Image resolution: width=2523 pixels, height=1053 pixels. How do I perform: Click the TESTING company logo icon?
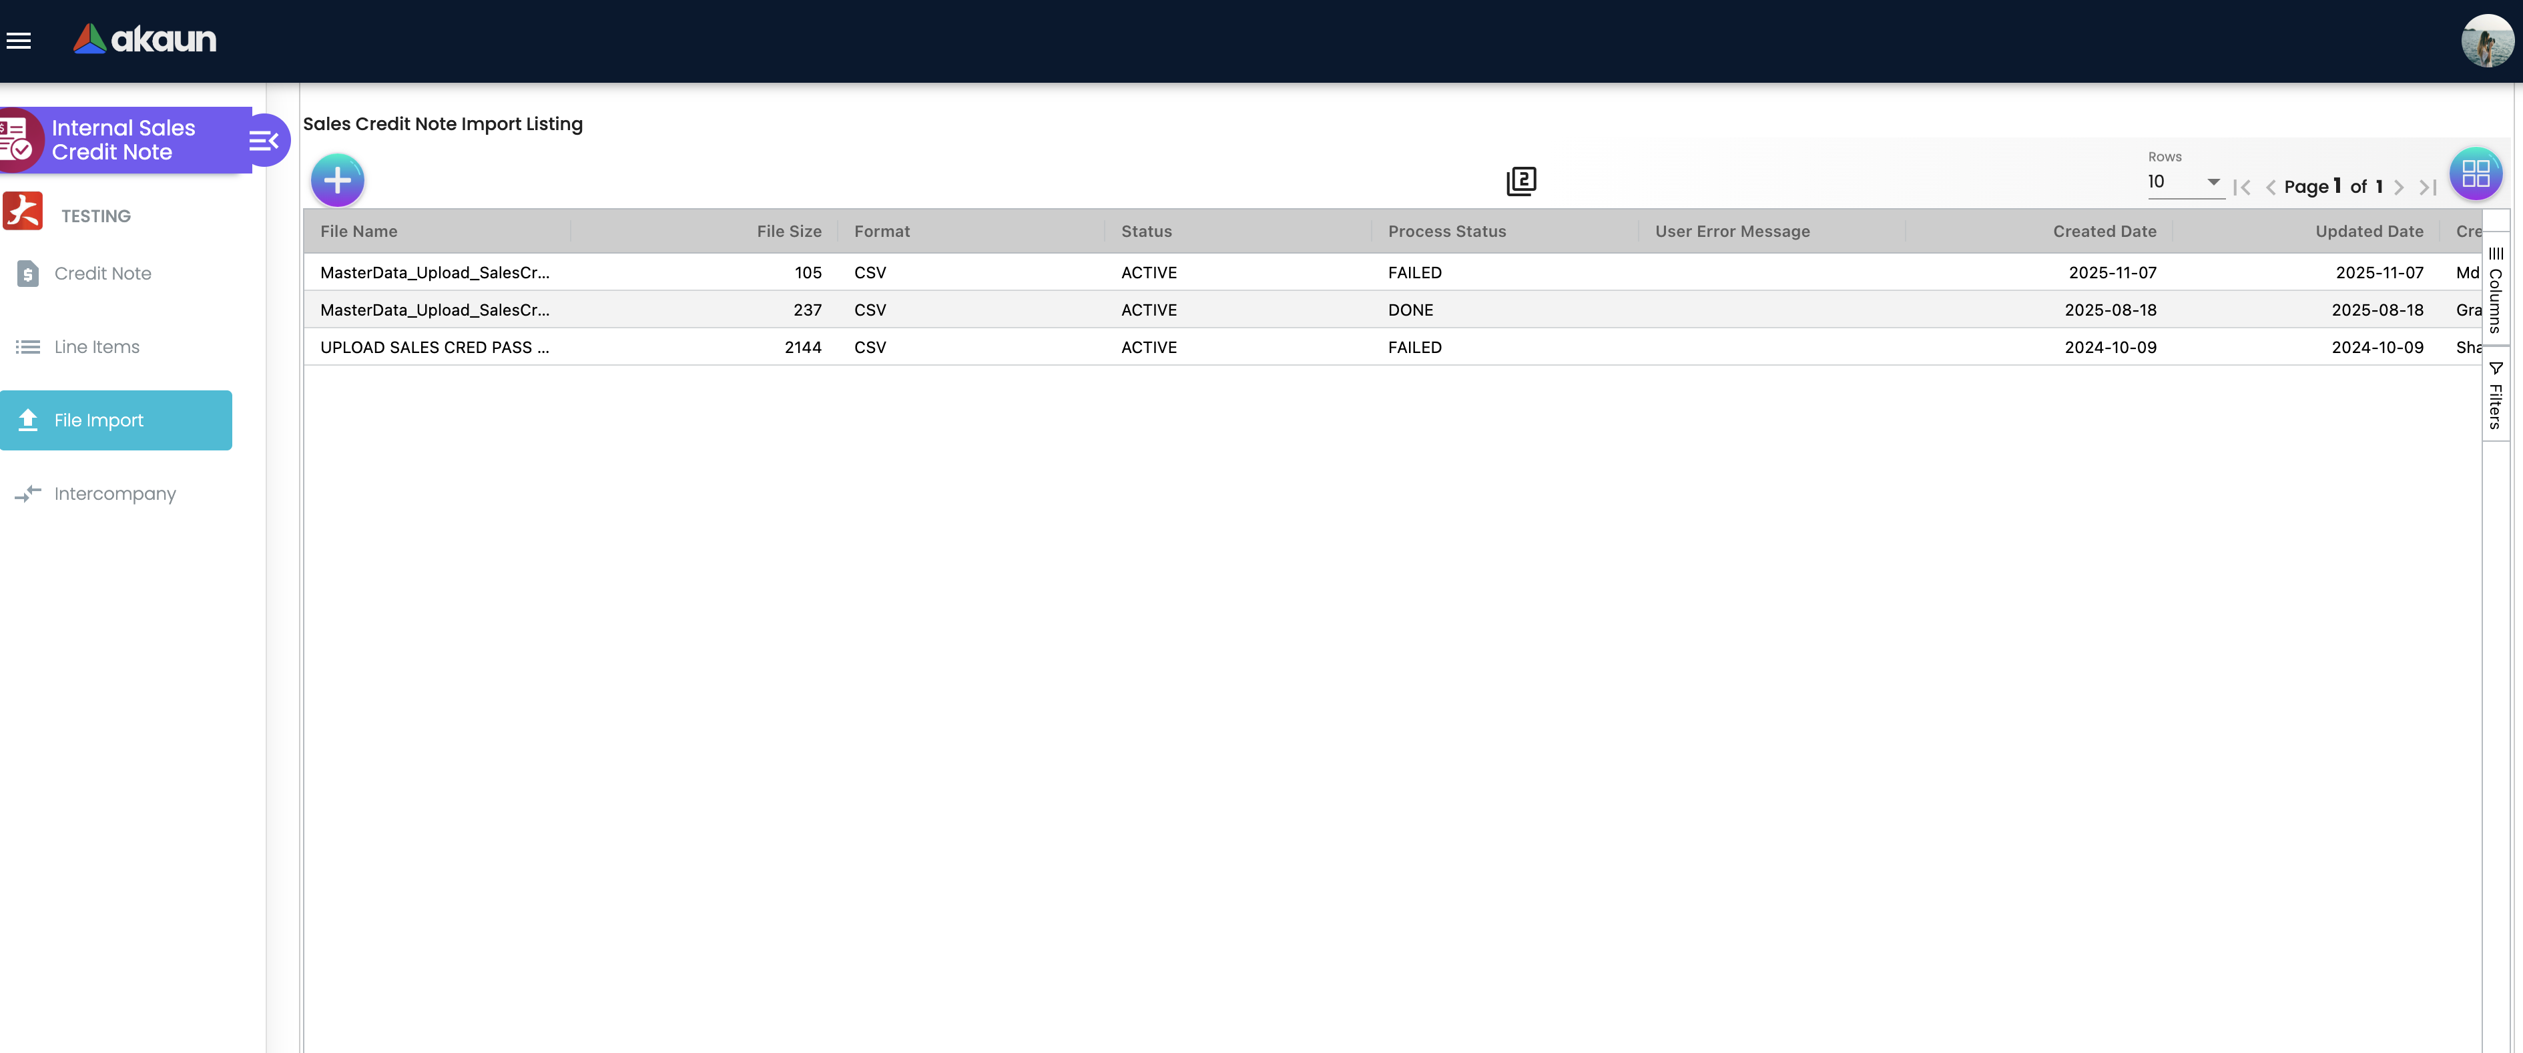[23, 212]
